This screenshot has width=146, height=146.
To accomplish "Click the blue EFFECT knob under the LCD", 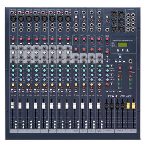I will click(120, 57).
